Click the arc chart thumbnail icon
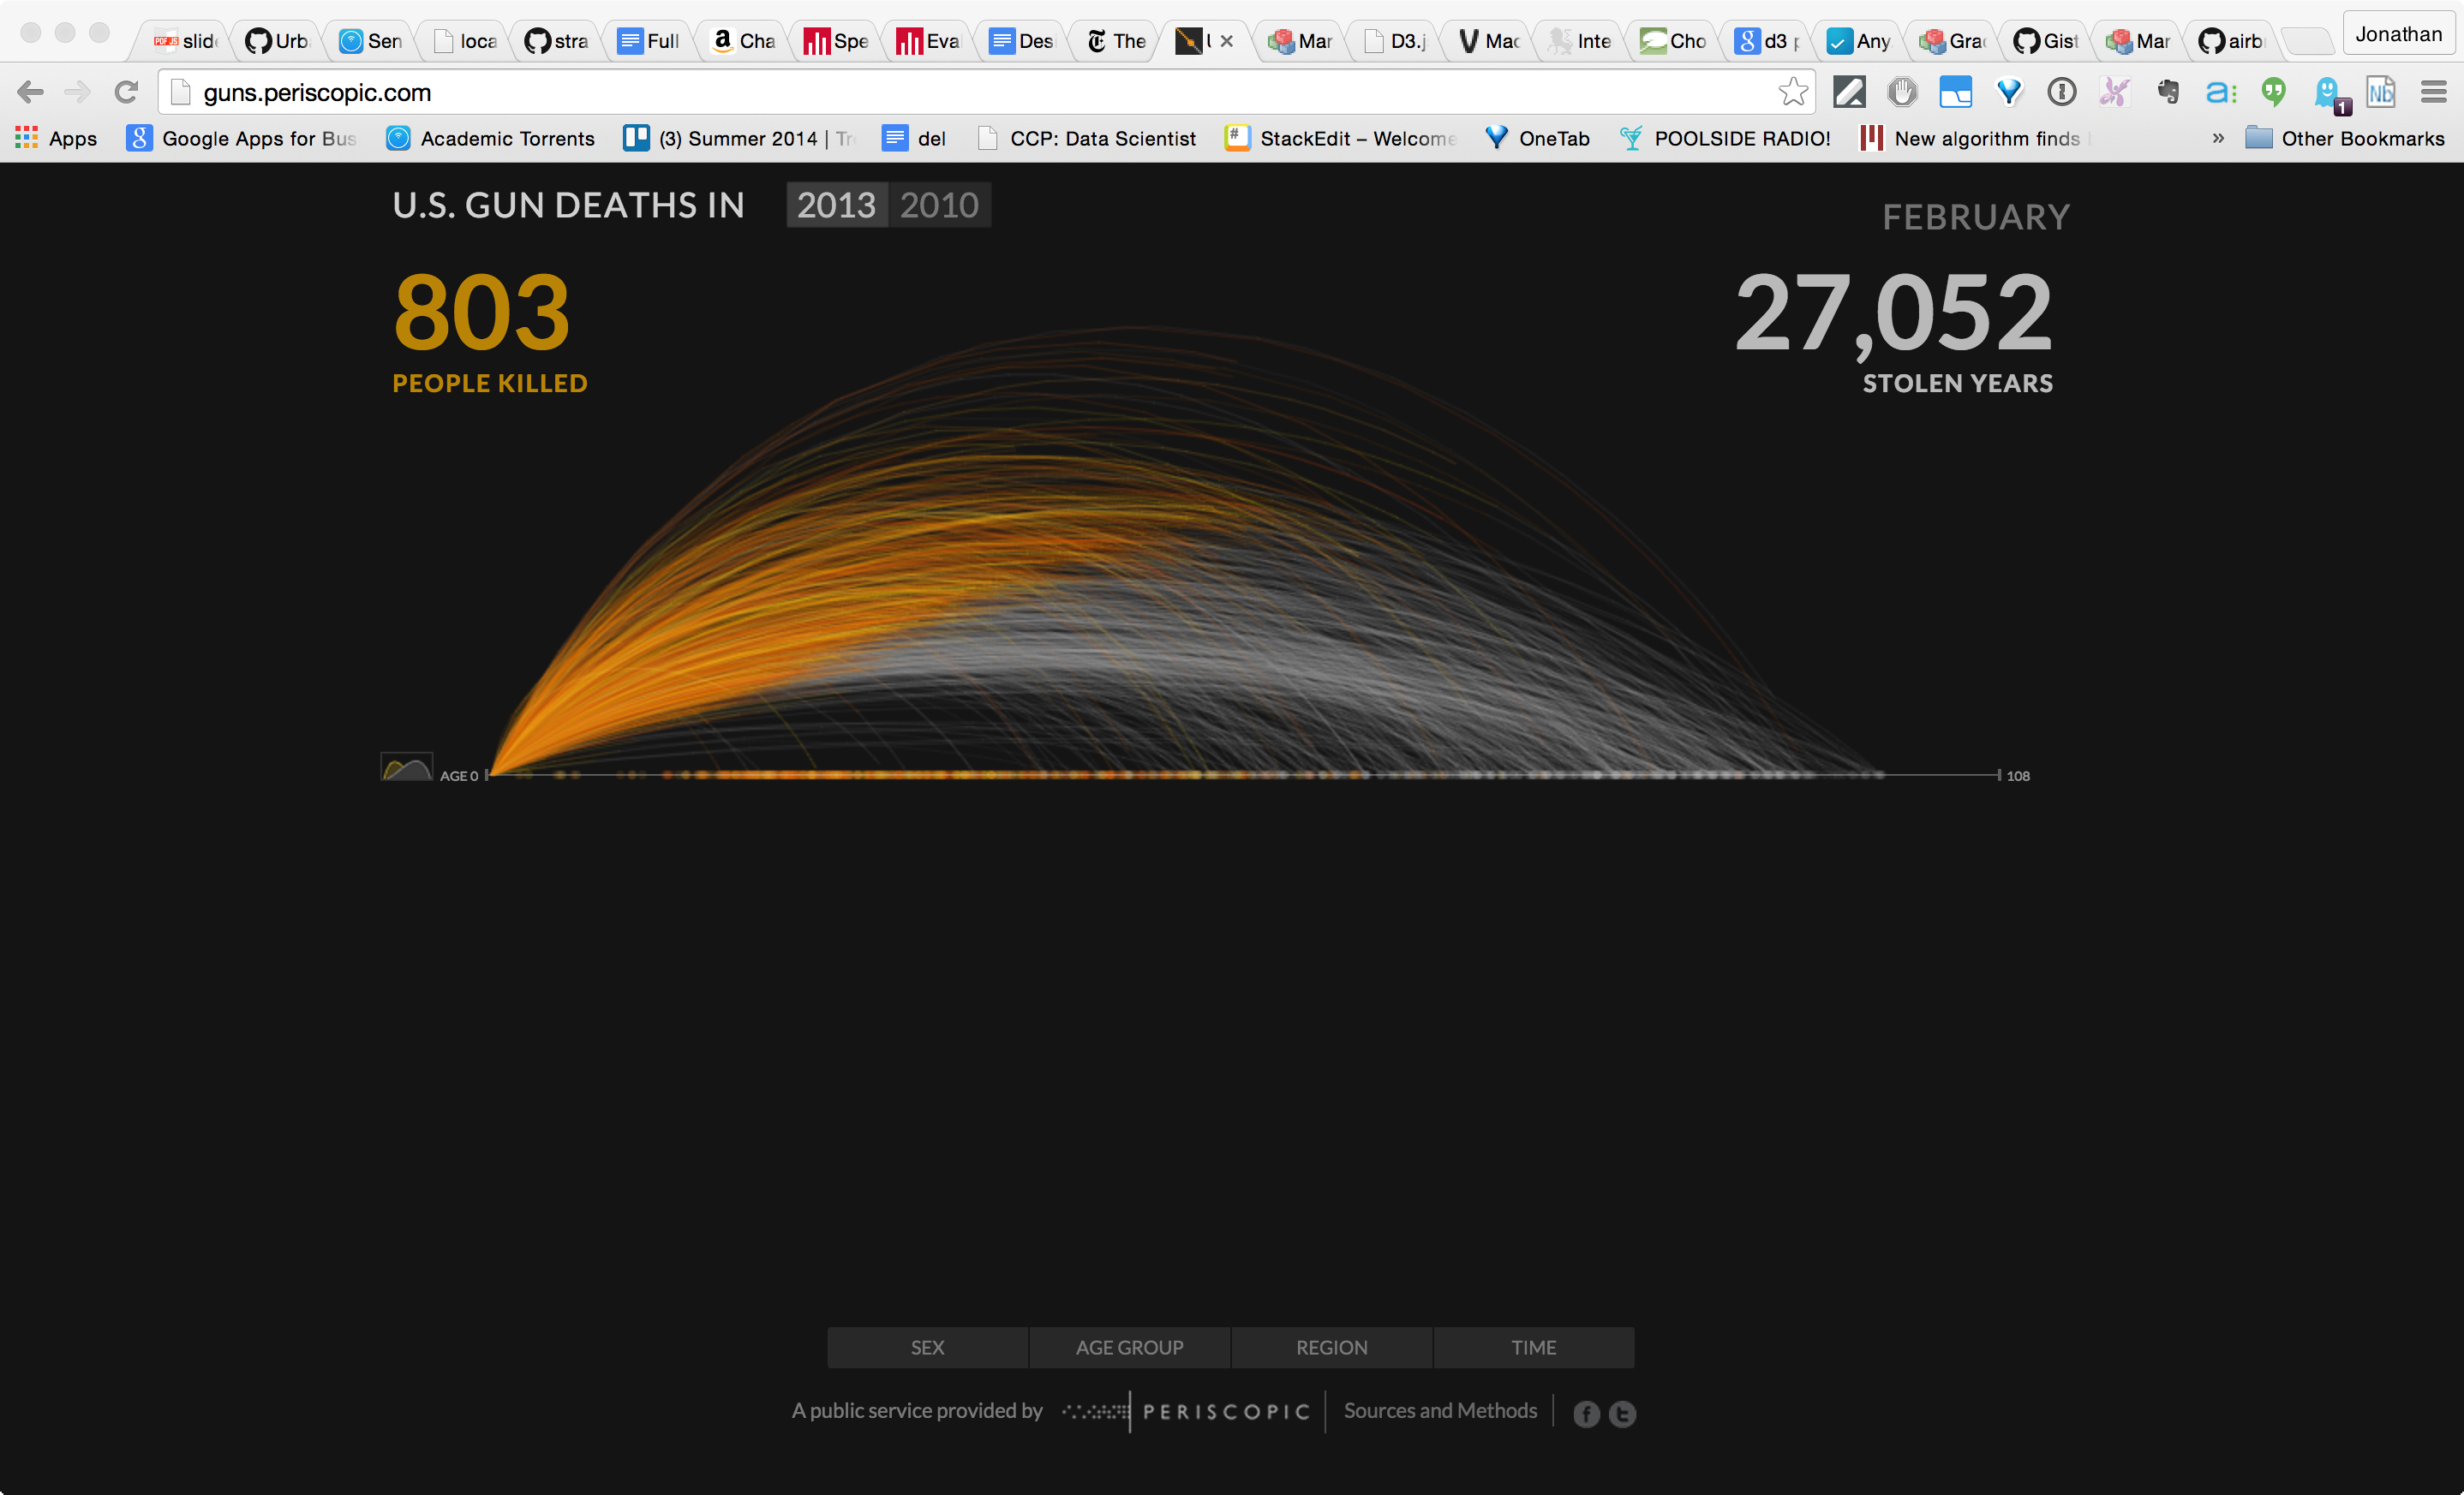 [407, 767]
